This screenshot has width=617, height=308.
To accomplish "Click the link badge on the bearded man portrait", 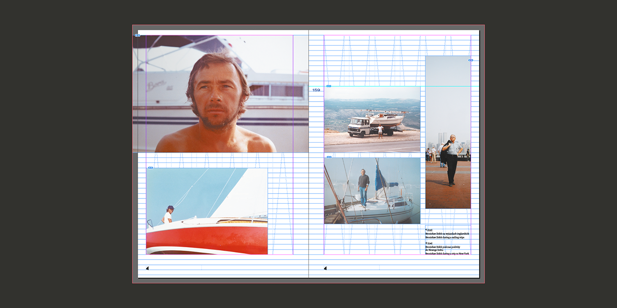I will tap(138, 35).
